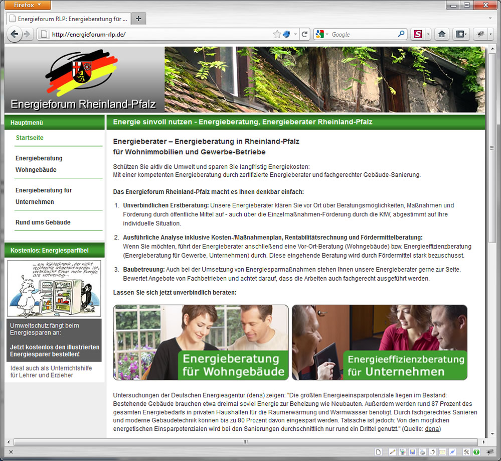This screenshot has width=501, height=461.
Task: Click the vertical scrollbar up arrow
Action: [x=492, y=49]
